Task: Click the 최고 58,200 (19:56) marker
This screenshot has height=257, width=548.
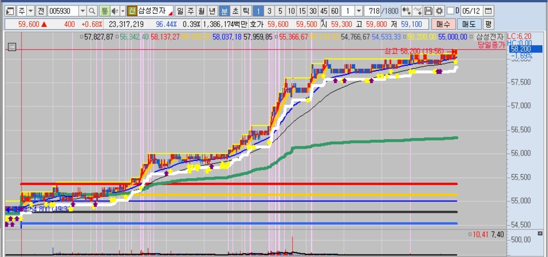Action: click(x=414, y=51)
